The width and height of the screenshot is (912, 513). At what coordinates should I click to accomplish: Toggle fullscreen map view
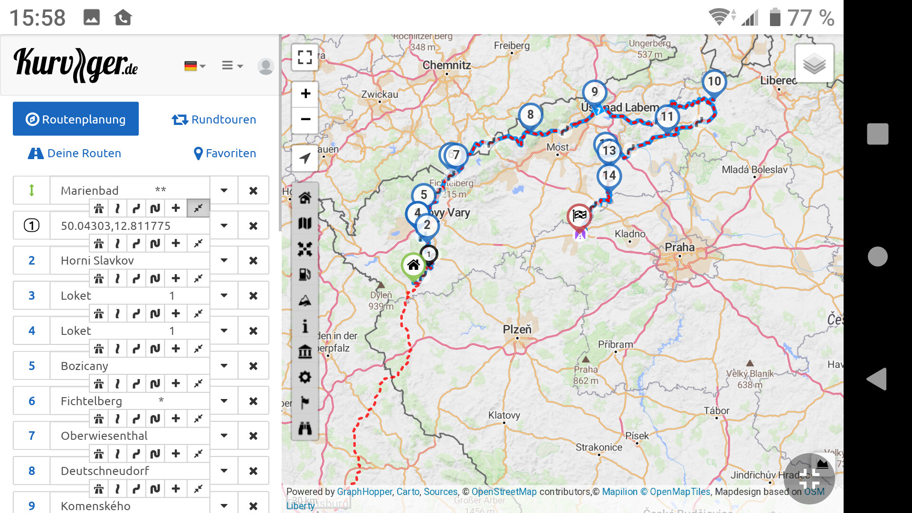tap(305, 57)
